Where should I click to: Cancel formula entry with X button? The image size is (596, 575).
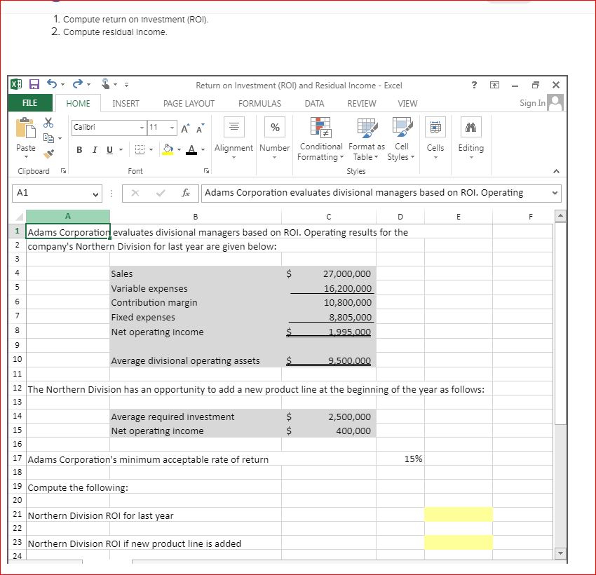135,193
